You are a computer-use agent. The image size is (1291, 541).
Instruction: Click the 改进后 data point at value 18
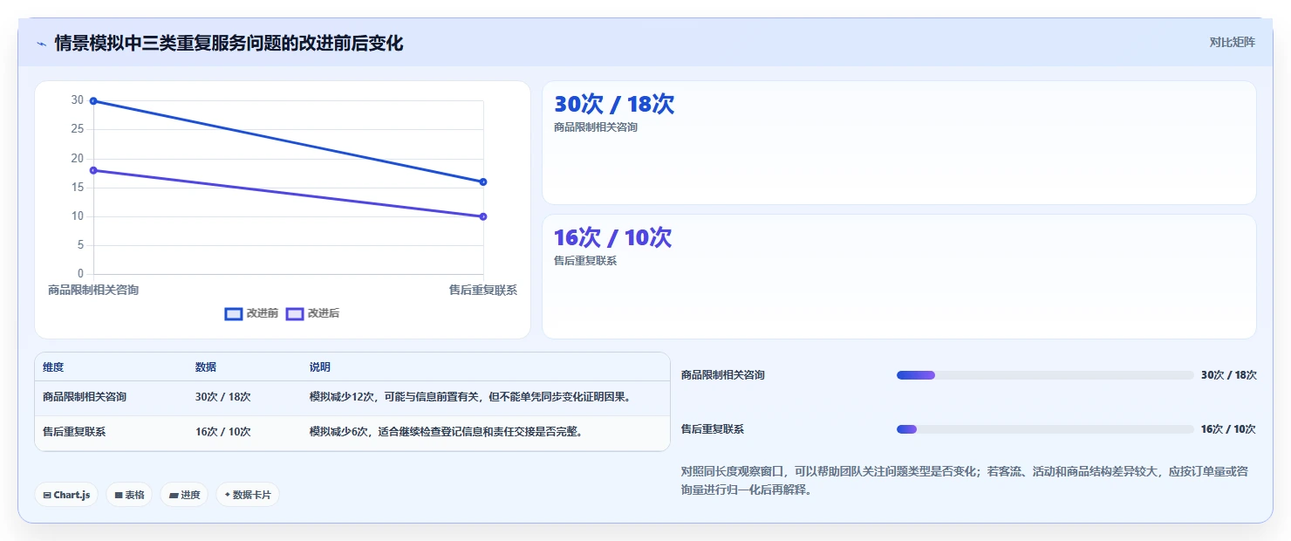(93, 170)
